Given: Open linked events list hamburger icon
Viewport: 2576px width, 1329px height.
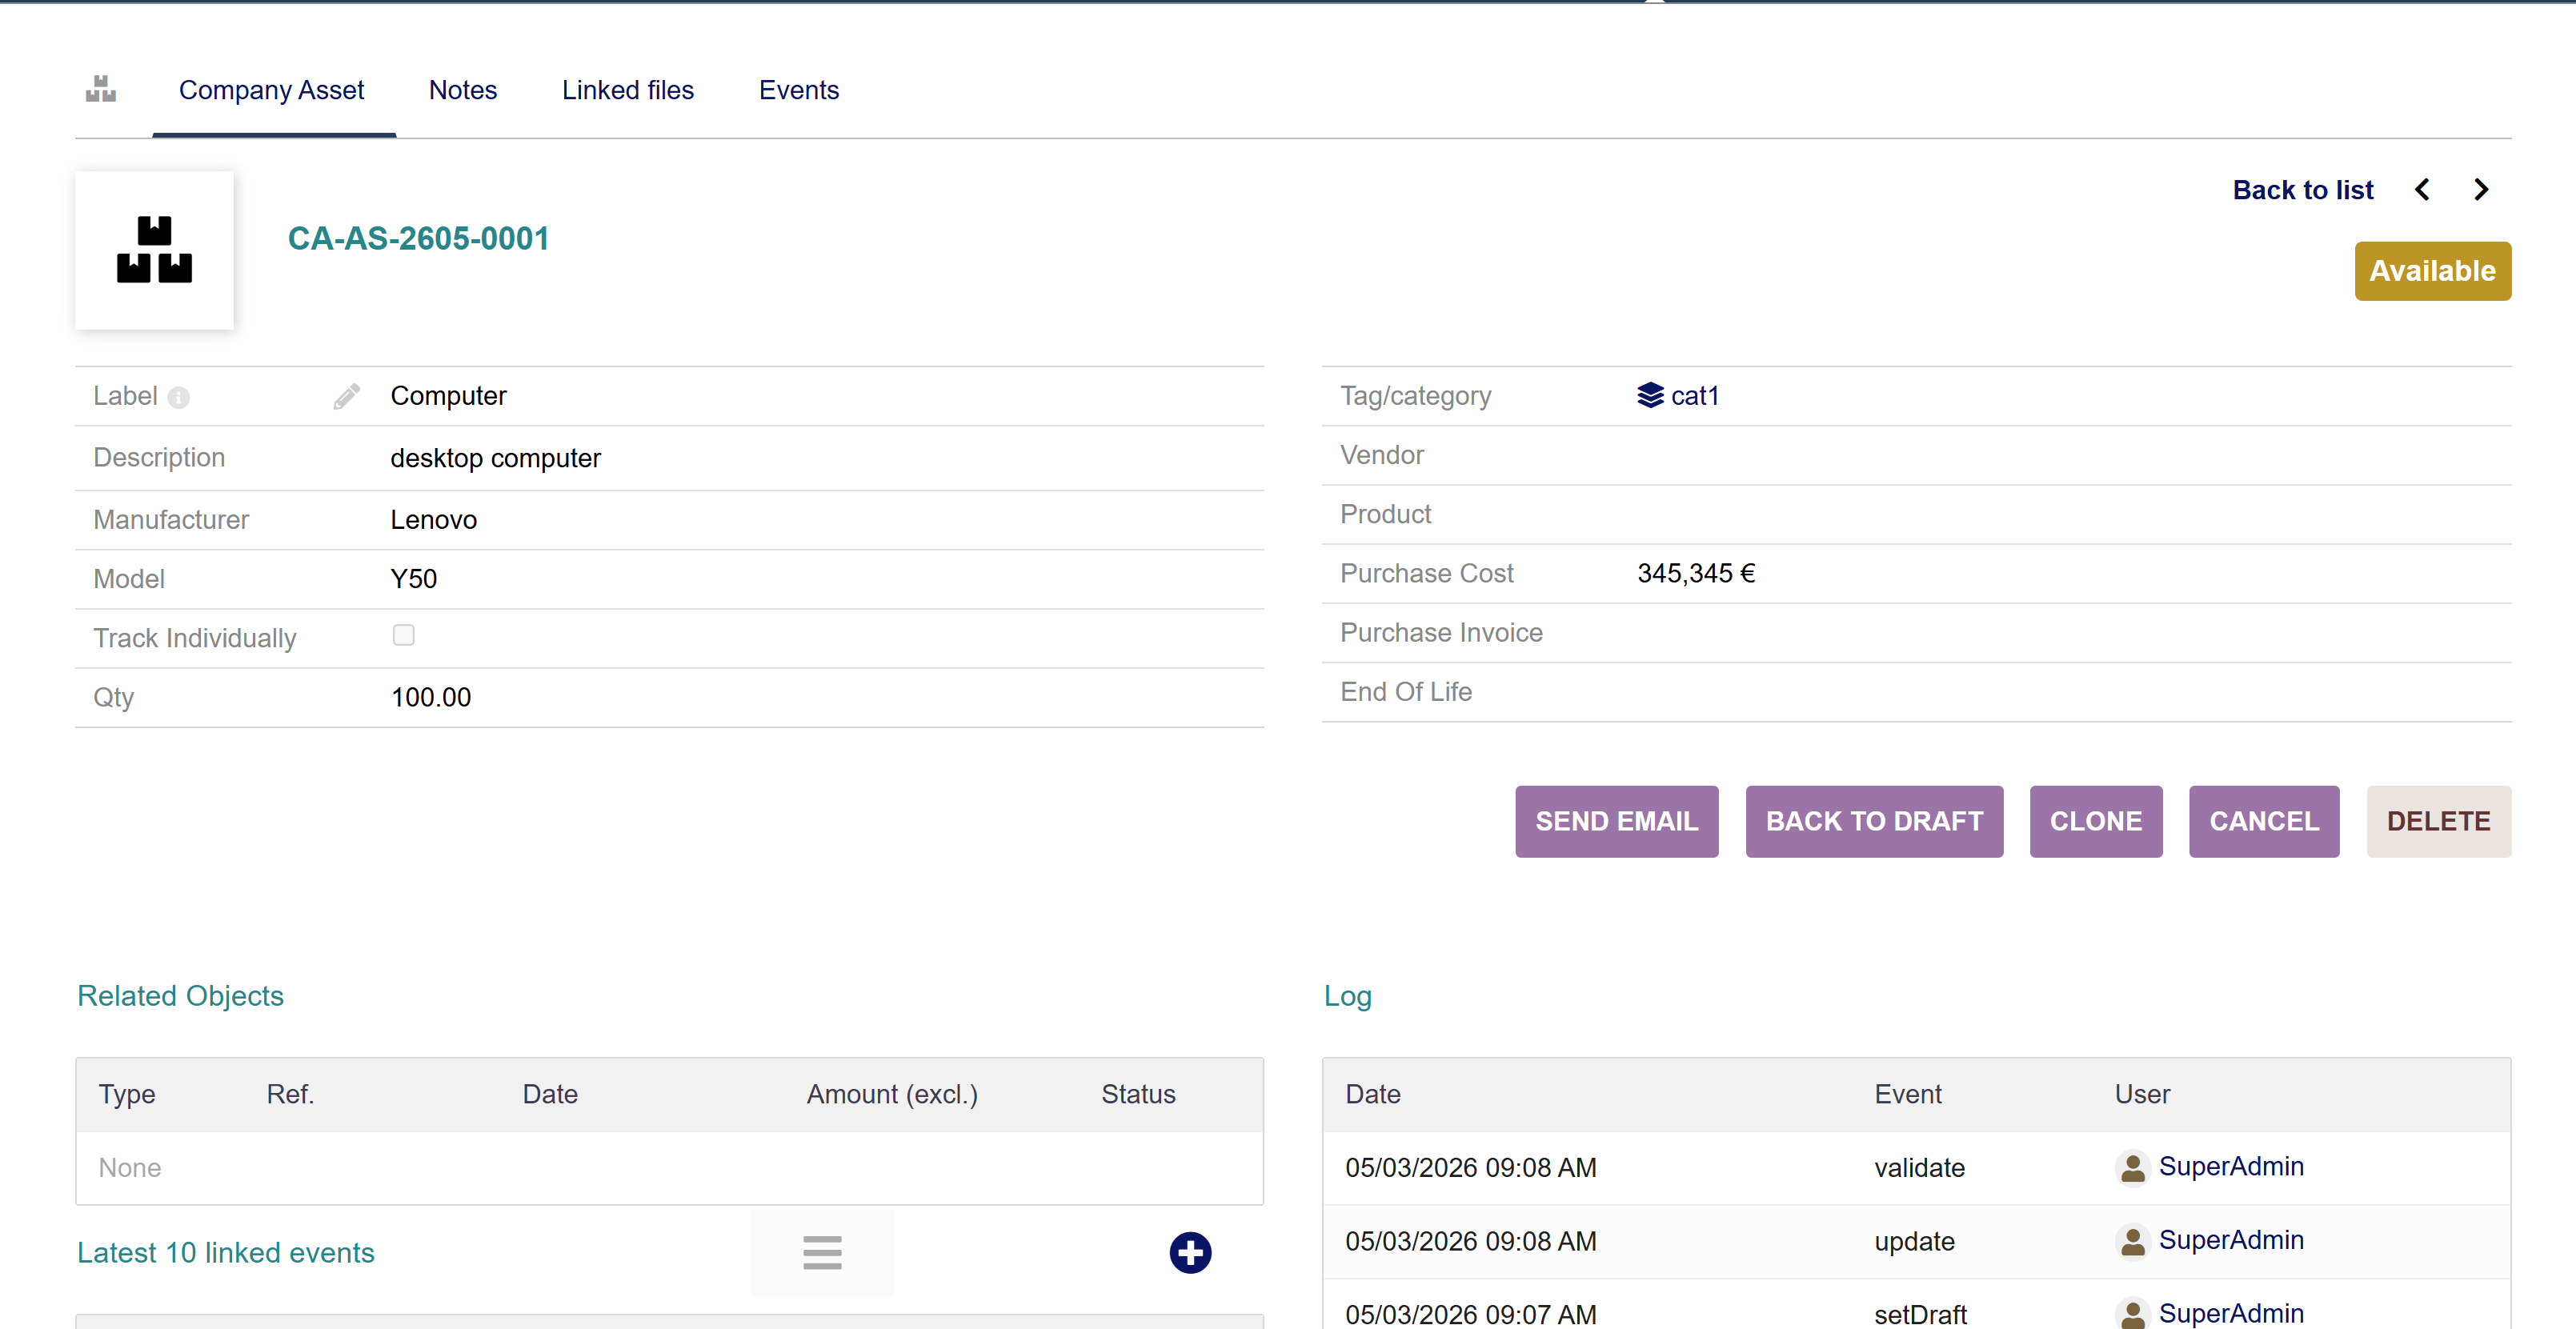Looking at the screenshot, I should point(822,1252).
